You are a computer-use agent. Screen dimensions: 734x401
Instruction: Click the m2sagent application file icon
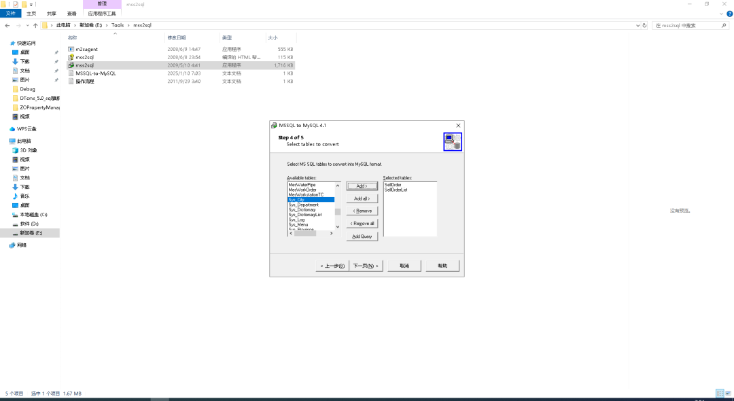click(71, 49)
